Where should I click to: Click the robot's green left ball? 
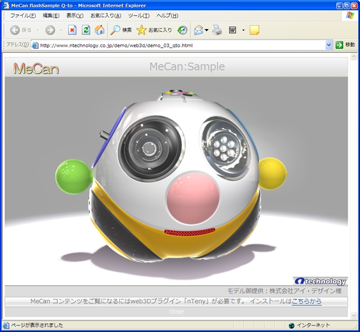(x=74, y=177)
